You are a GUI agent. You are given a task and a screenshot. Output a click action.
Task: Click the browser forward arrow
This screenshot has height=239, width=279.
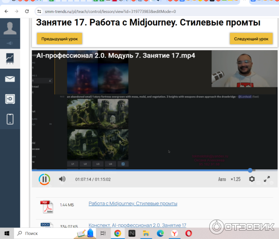pyautogui.click(x=17, y=12)
